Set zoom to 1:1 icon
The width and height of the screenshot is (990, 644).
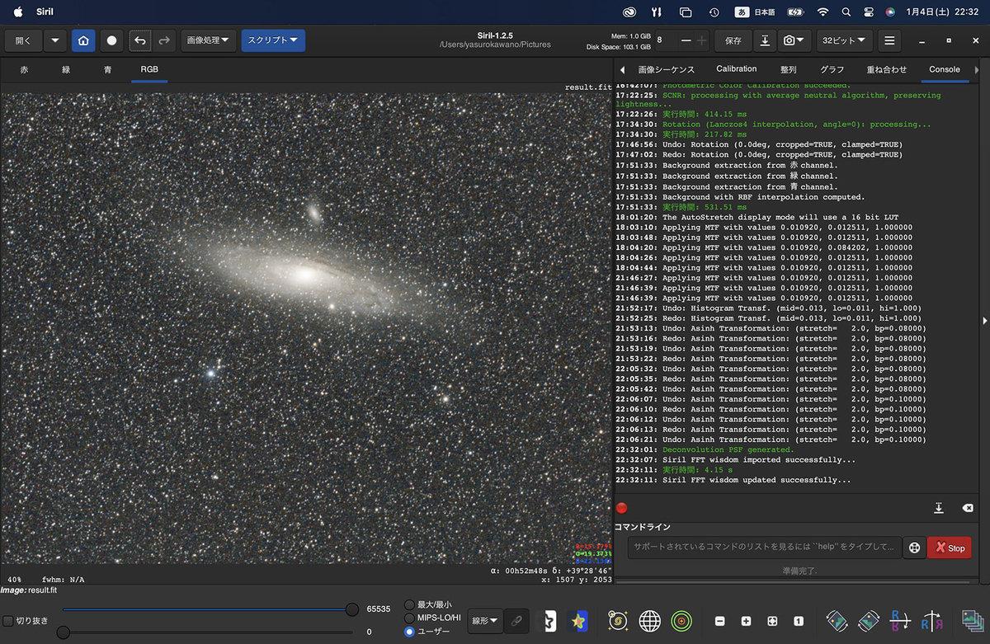click(799, 621)
